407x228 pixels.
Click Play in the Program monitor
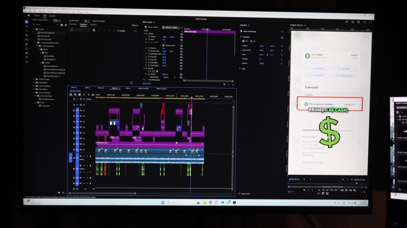click(328, 190)
